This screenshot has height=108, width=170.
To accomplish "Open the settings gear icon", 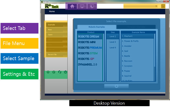I will (48, 72).
